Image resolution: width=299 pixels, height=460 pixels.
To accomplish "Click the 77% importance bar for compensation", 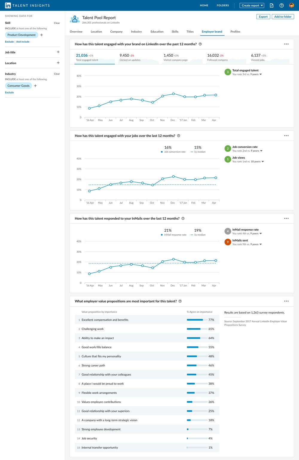I will pos(194,319).
